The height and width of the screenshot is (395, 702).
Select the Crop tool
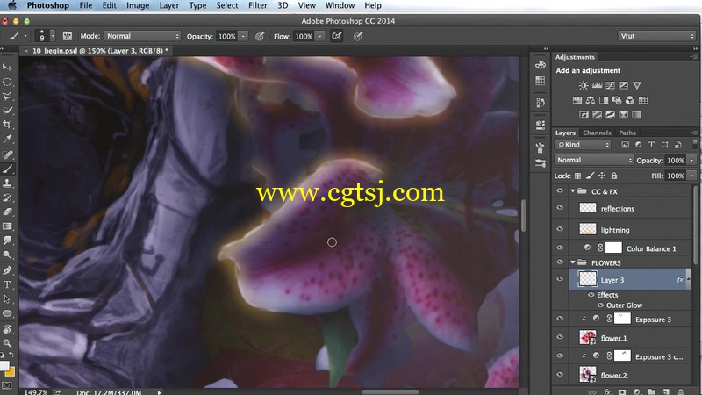click(x=7, y=125)
